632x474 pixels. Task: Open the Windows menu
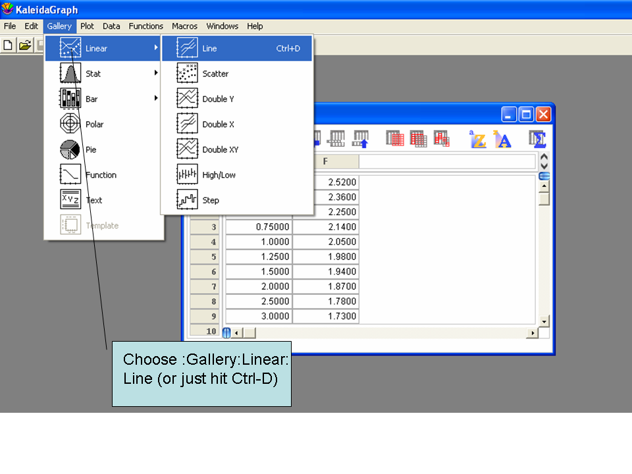222,26
